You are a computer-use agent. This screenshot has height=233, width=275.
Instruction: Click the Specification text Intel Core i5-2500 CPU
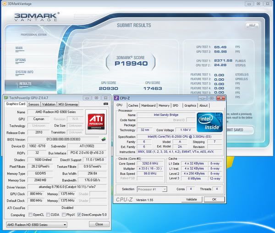180,137
